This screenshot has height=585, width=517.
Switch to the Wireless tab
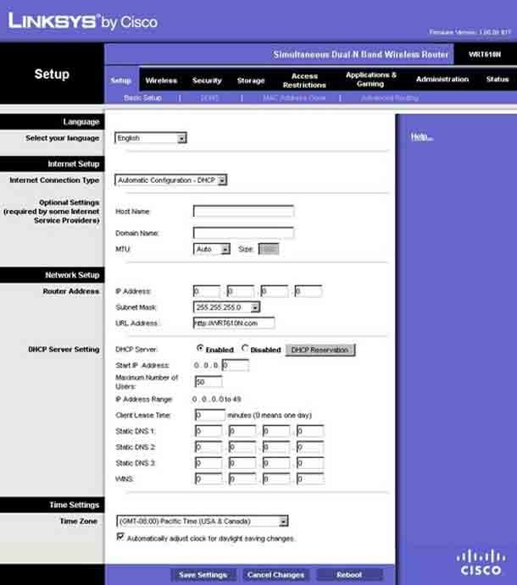coord(161,80)
